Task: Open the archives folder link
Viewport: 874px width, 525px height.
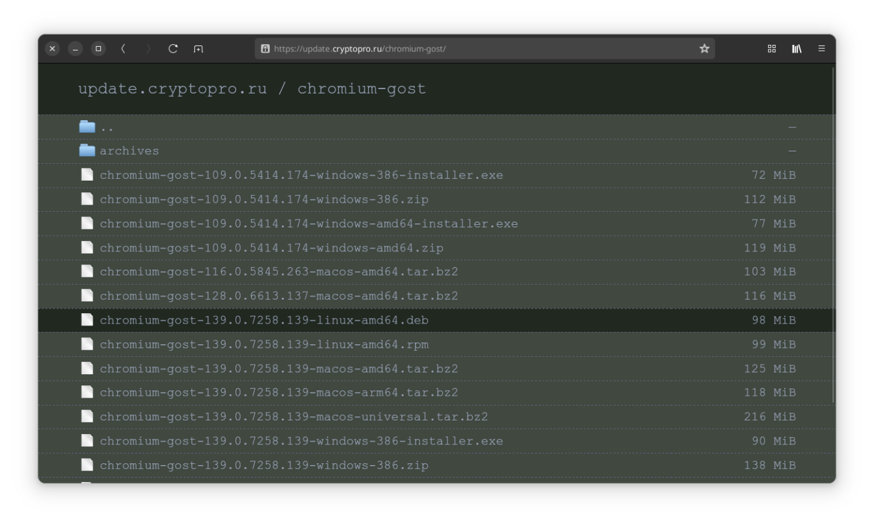Action: tap(129, 151)
